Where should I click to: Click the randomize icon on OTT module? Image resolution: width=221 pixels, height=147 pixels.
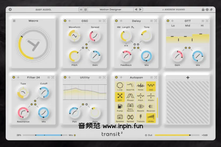point(207,21)
